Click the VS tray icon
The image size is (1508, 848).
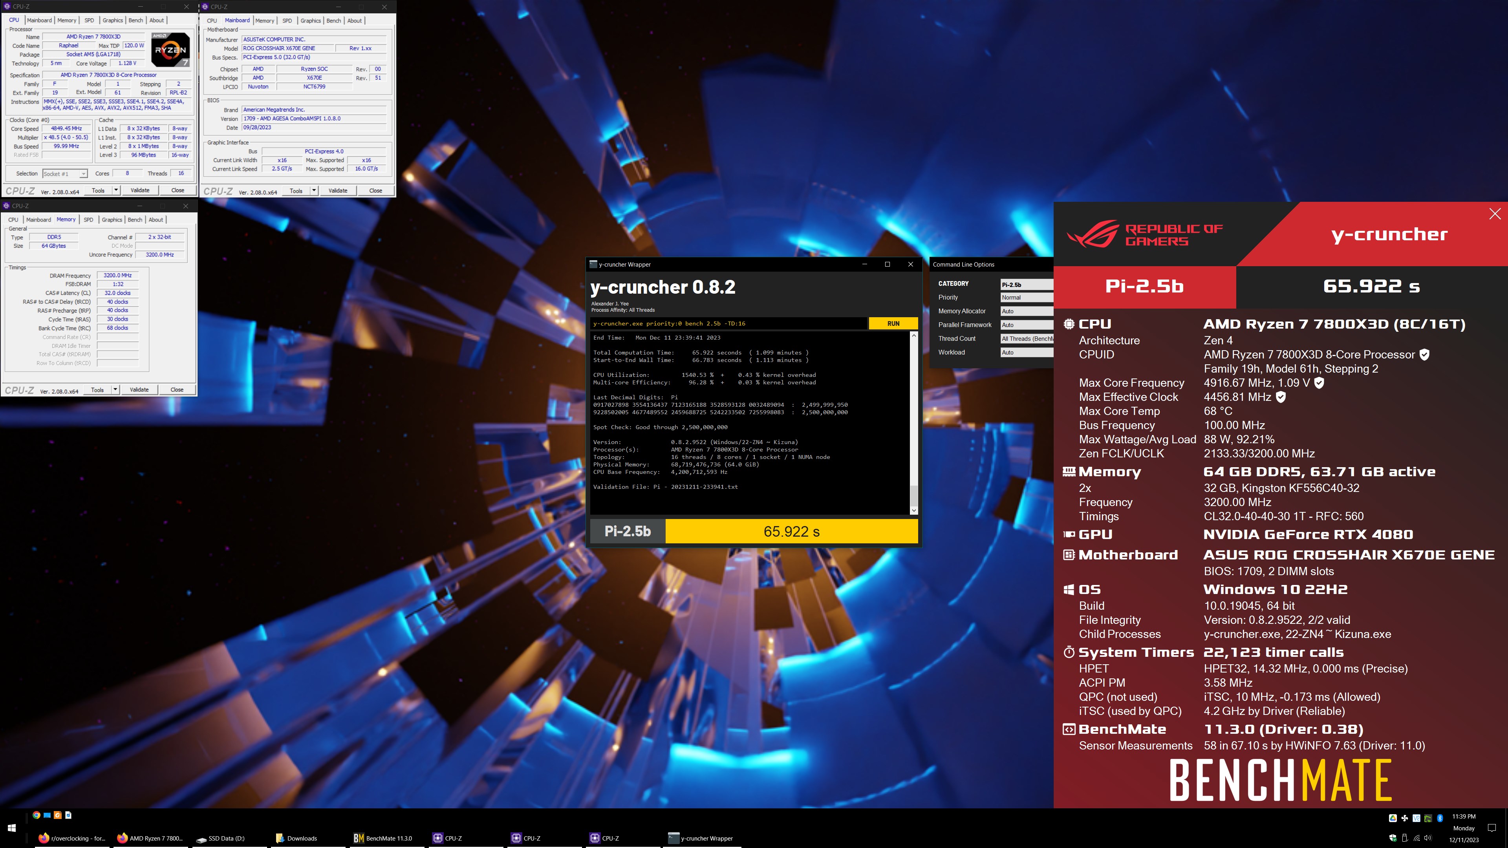click(1416, 818)
